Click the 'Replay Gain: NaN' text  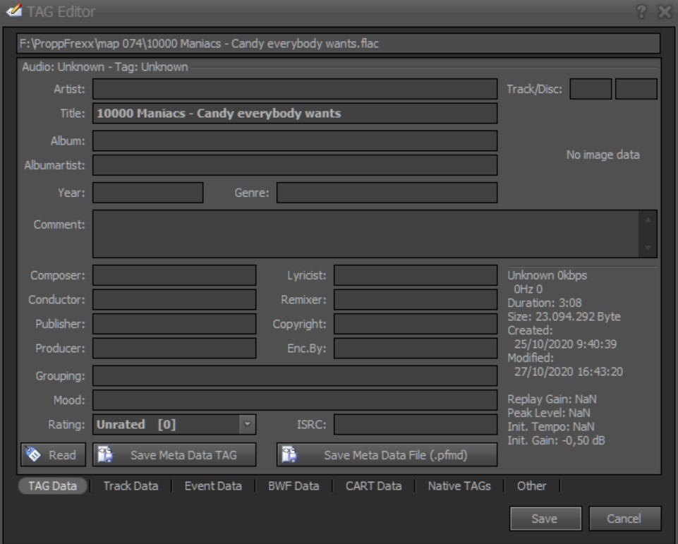click(552, 399)
